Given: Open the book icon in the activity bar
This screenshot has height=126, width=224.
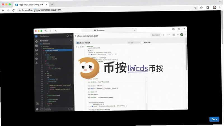Looking at the screenshot, I should (37, 46).
